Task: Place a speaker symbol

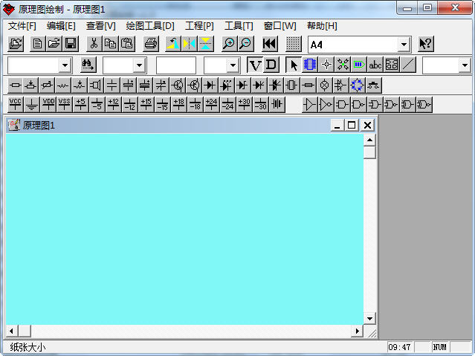Action: pyautogui.click(x=95, y=85)
